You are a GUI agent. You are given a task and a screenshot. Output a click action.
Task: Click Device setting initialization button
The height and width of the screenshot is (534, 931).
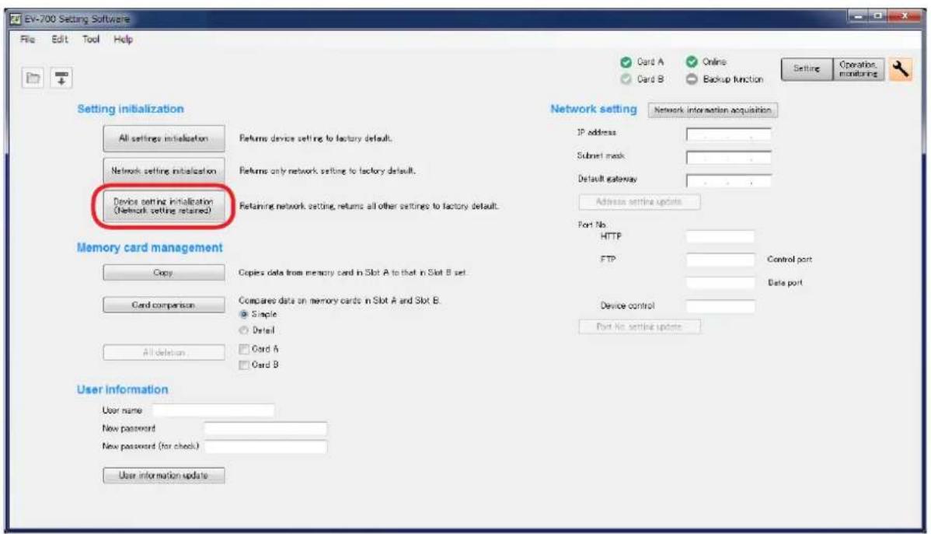[x=164, y=206]
